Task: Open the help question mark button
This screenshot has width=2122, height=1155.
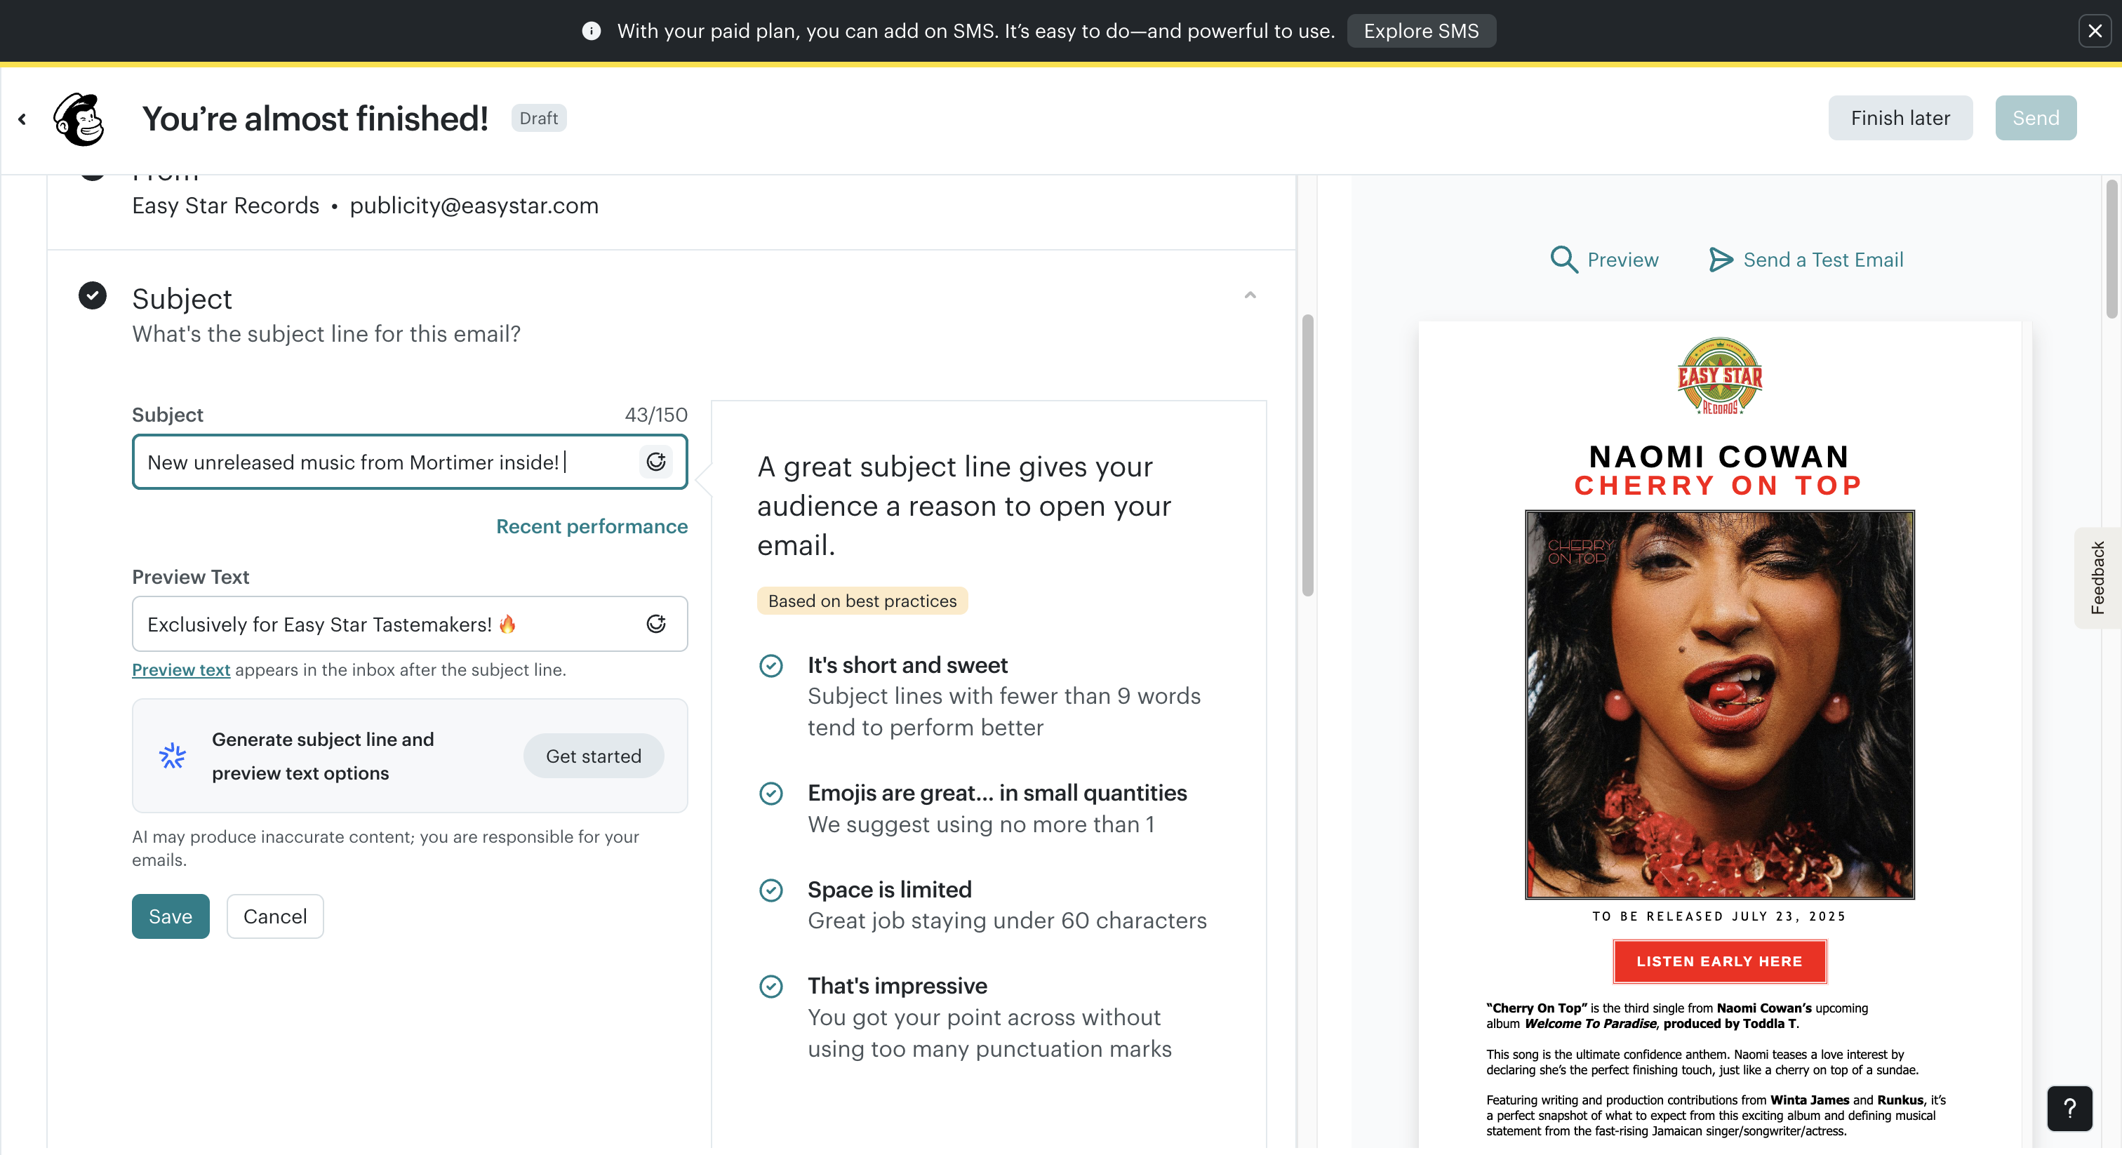Action: click(x=2069, y=1109)
